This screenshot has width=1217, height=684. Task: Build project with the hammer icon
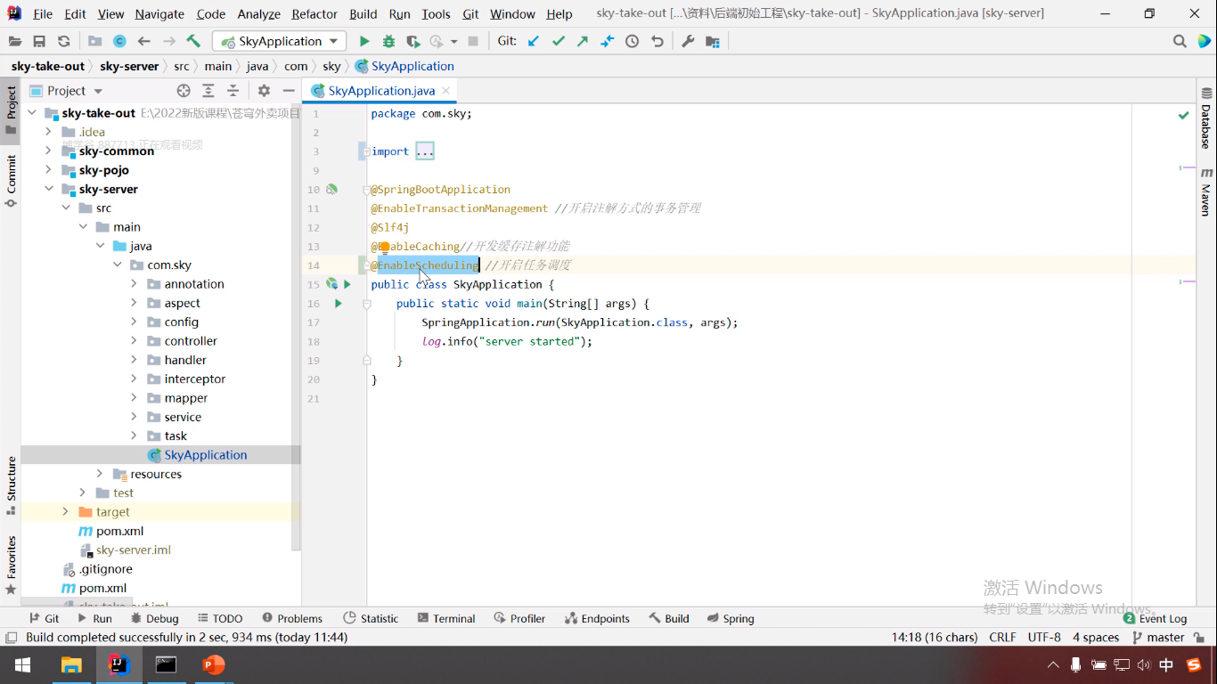pyautogui.click(x=193, y=42)
